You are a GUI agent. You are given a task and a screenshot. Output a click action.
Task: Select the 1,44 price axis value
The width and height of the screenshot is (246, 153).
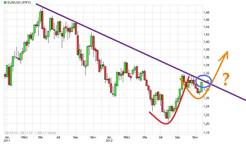(x=206, y=27)
